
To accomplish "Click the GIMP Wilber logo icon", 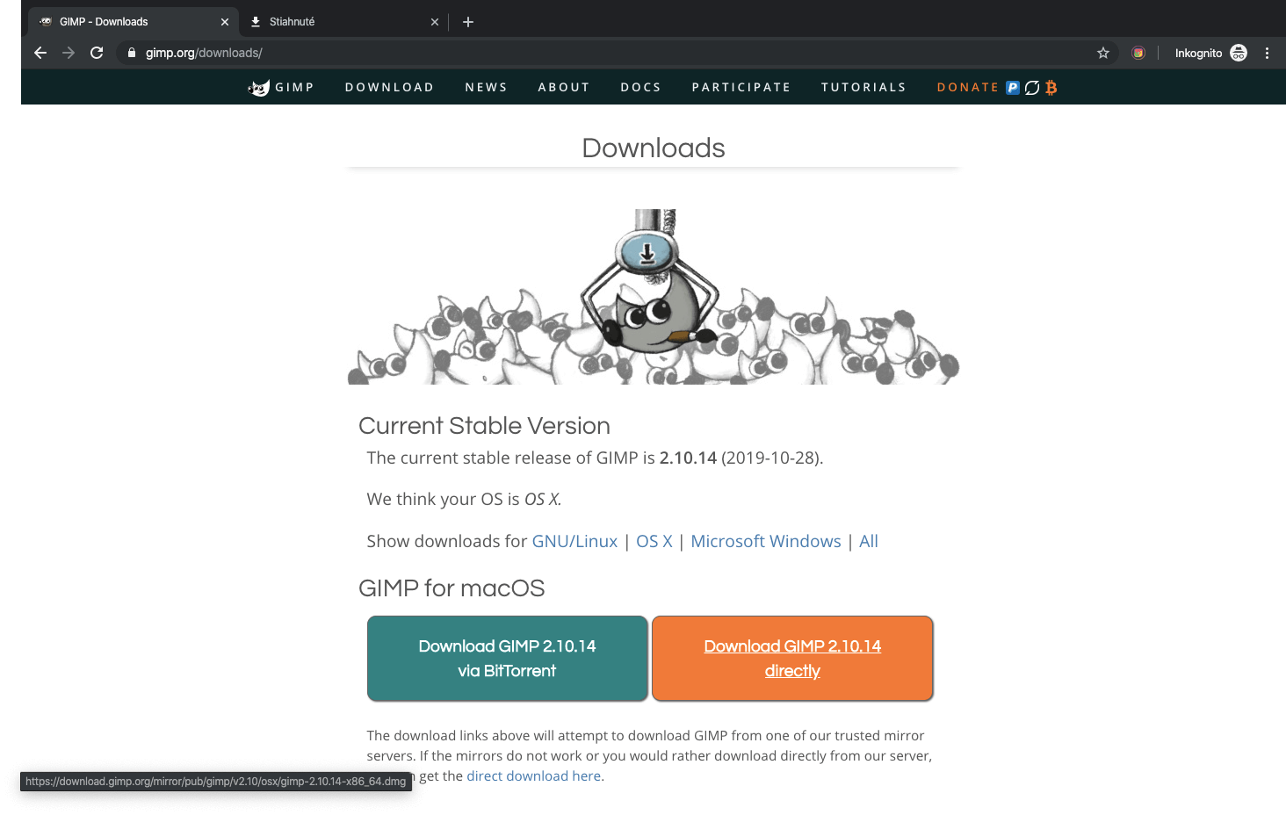I will point(259,87).
